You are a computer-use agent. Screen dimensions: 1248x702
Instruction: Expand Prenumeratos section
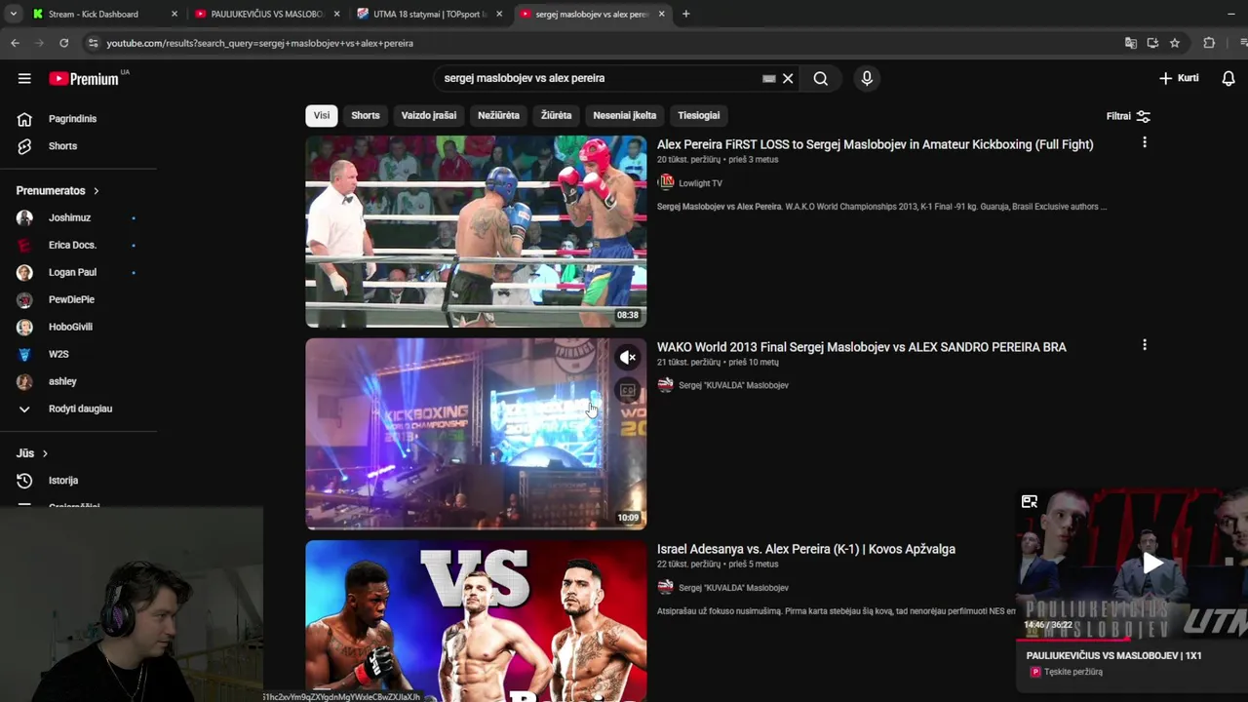(58, 190)
